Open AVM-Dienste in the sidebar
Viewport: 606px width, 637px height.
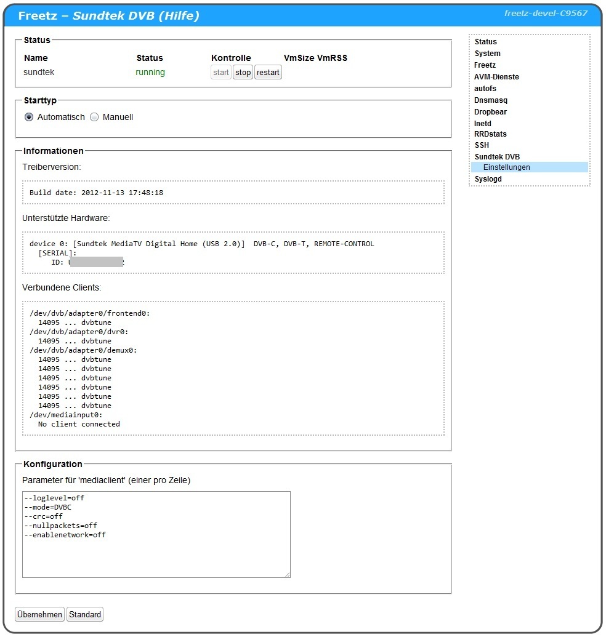(496, 77)
